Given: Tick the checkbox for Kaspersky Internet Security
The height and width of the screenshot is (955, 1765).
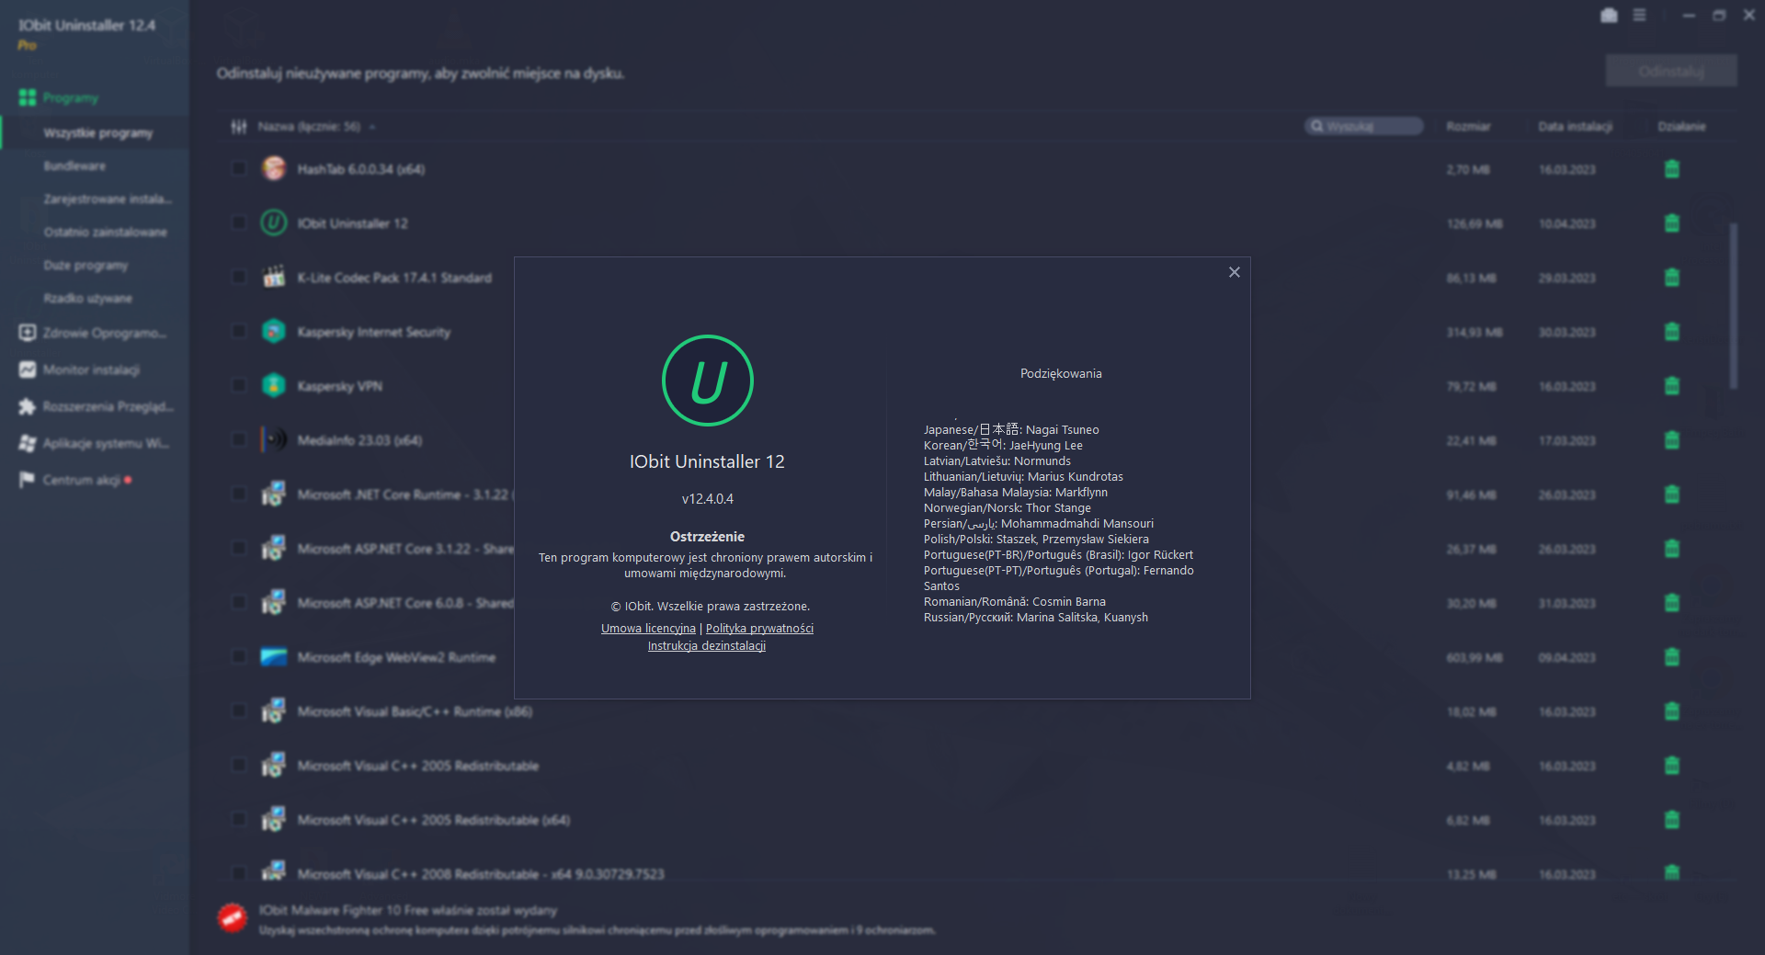Looking at the screenshot, I should (x=239, y=332).
